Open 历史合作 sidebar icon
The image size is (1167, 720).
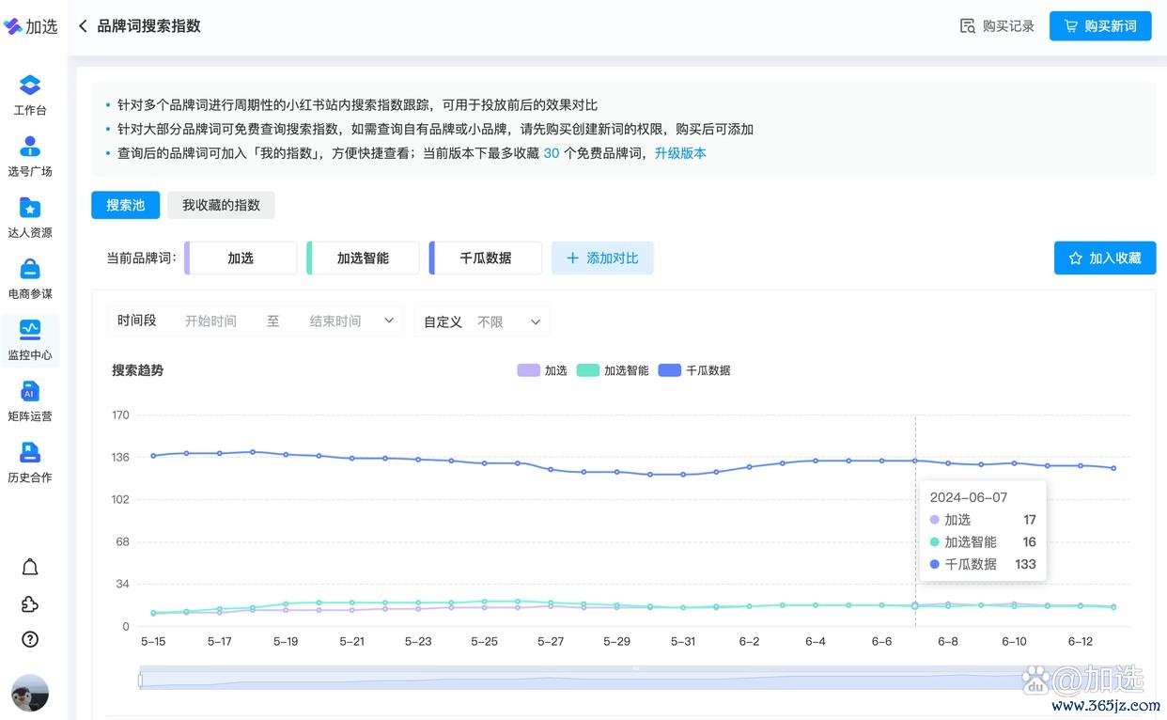pos(30,453)
